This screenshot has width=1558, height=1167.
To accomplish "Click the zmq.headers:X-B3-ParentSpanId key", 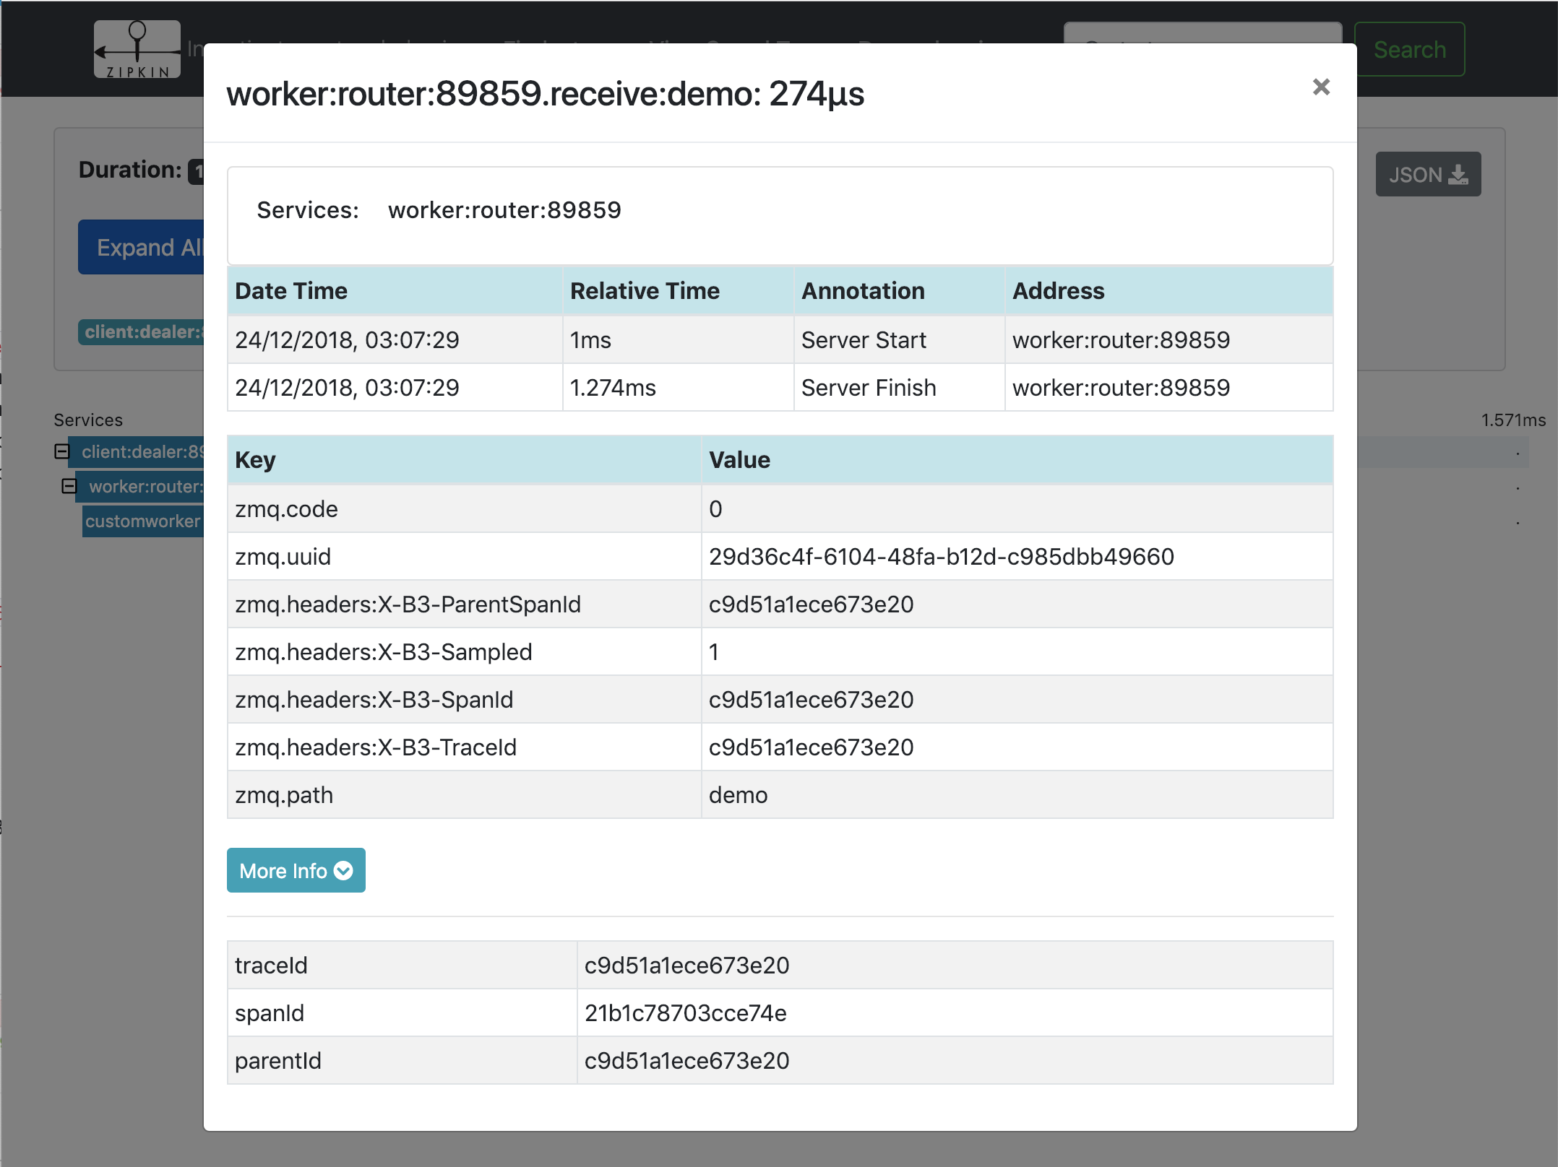I will [408, 604].
